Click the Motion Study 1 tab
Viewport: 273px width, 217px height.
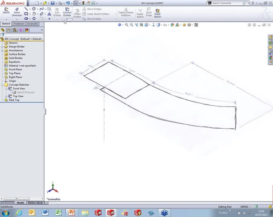coord(37,203)
